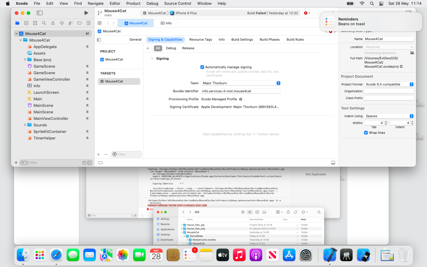Select the All configuration filter

(x=158, y=48)
